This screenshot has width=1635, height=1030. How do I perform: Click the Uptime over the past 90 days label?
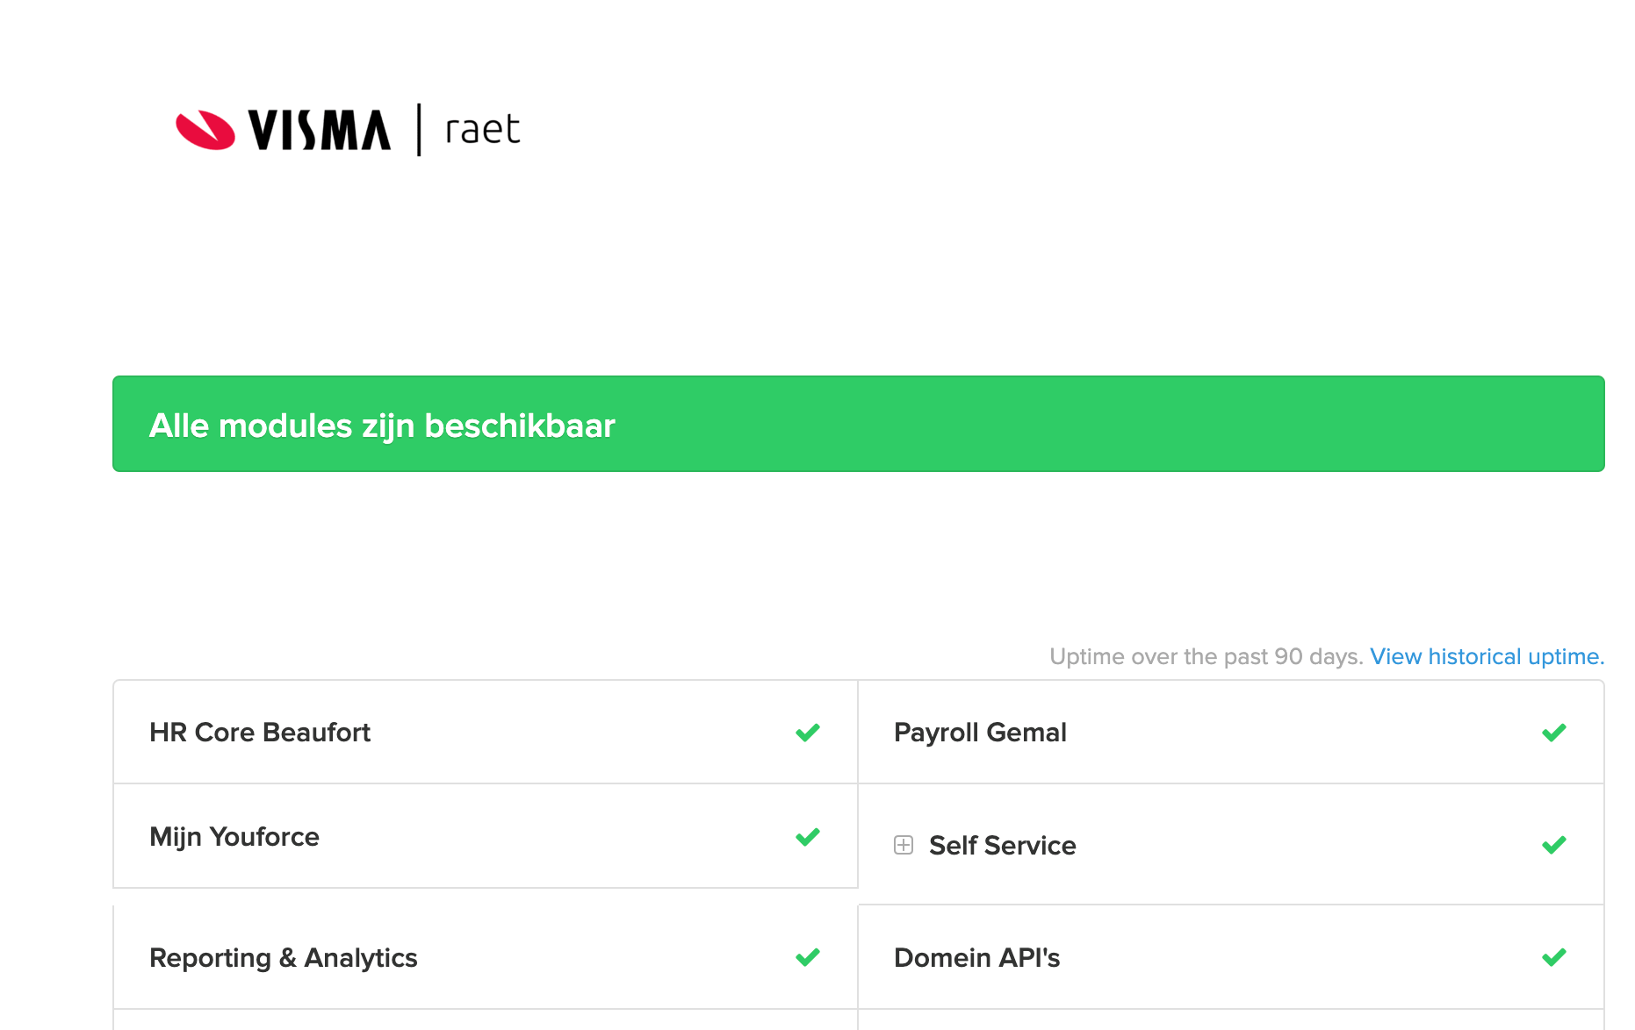tap(1206, 656)
